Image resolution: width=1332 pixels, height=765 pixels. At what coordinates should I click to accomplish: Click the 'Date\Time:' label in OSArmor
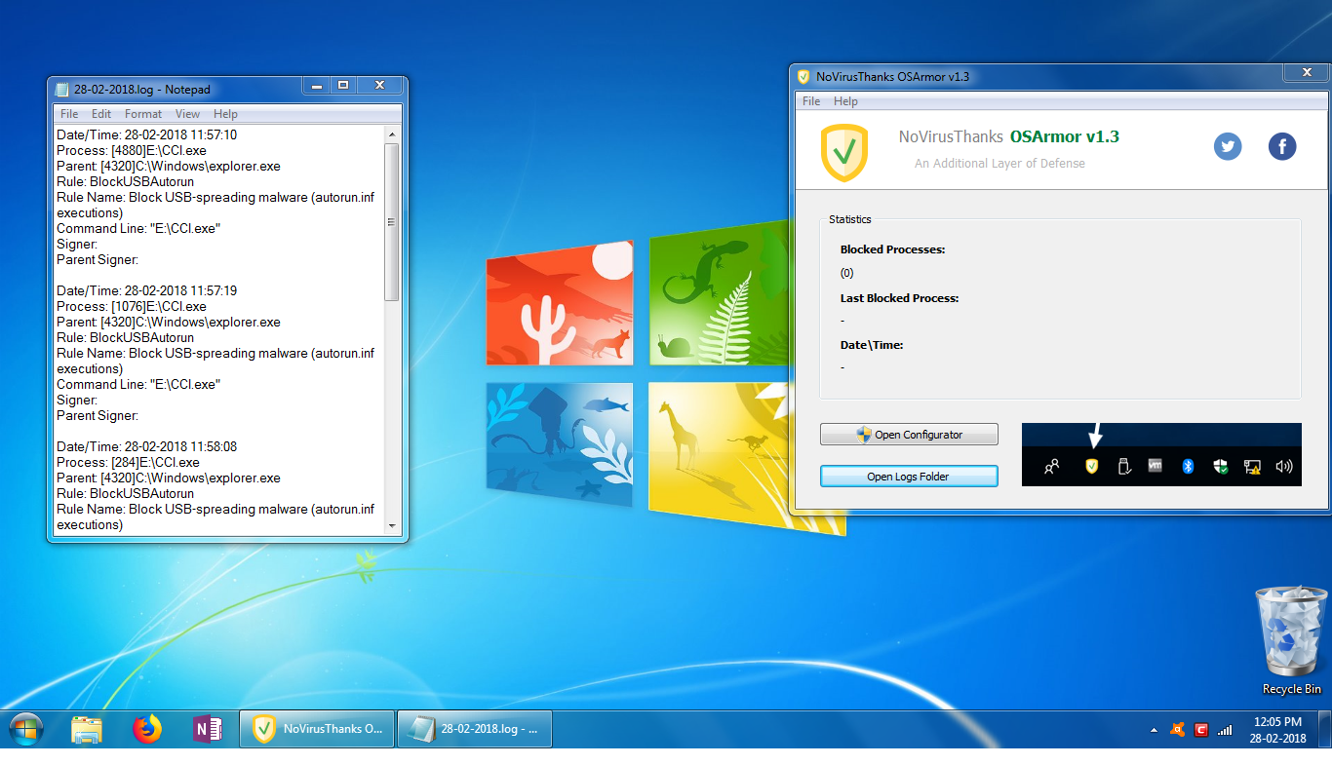[872, 345]
